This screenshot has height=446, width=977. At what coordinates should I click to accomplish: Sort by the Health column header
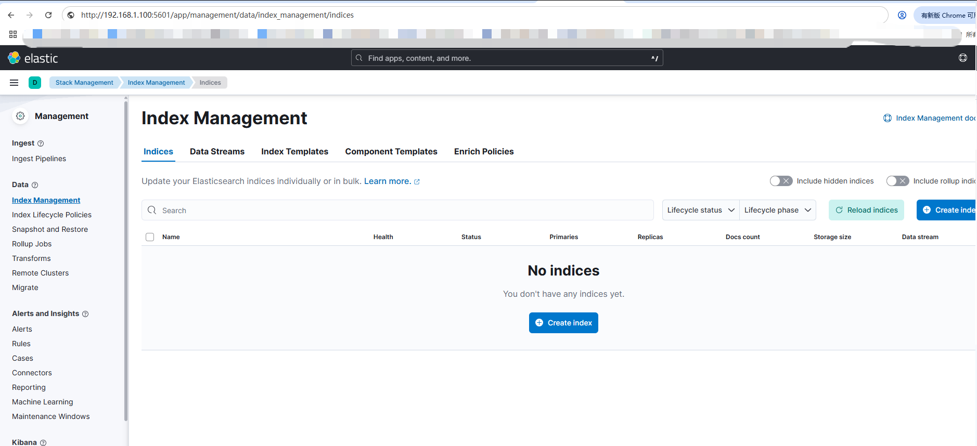click(383, 237)
